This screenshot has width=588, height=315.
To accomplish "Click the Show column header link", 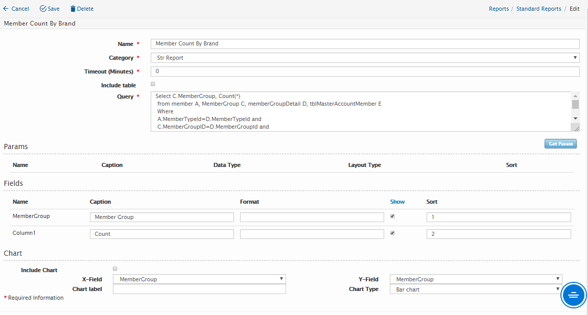I will tap(397, 202).
